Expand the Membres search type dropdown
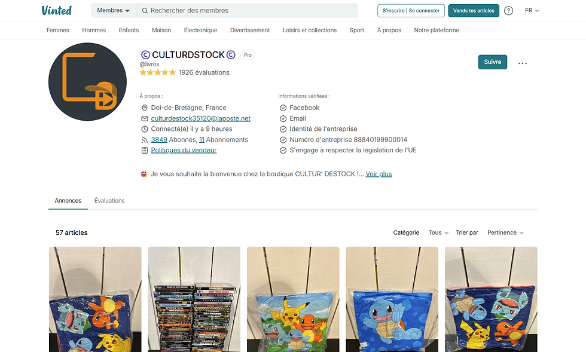 tap(114, 11)
